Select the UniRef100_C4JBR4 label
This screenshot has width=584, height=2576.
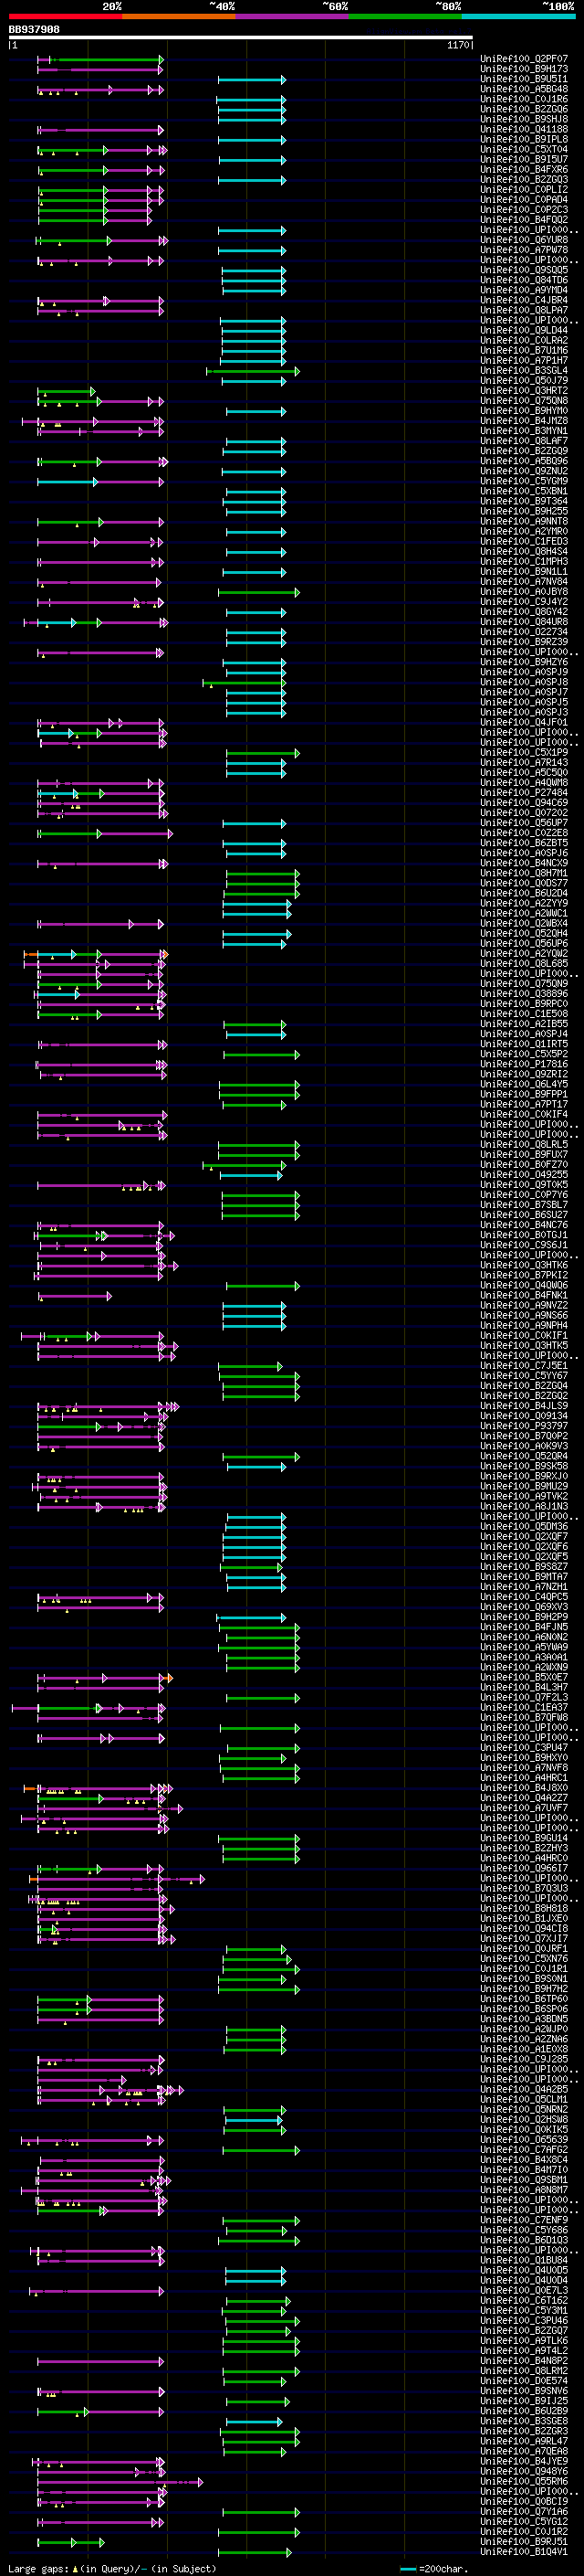(x=524, y=300)
